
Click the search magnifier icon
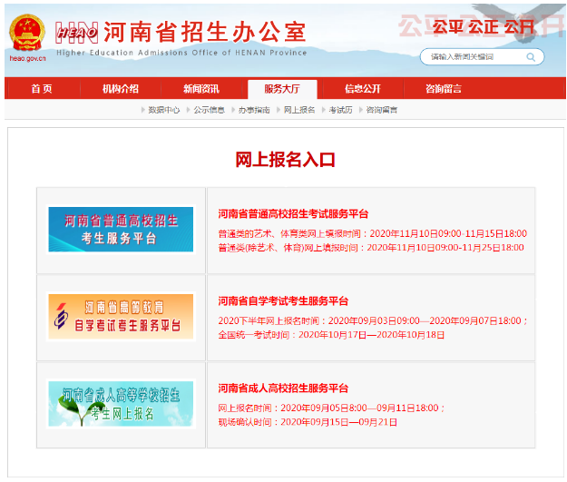532,57
